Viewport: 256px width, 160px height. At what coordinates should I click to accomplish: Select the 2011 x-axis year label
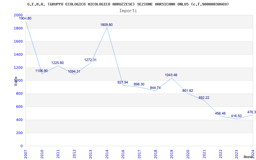click(58, 154)
